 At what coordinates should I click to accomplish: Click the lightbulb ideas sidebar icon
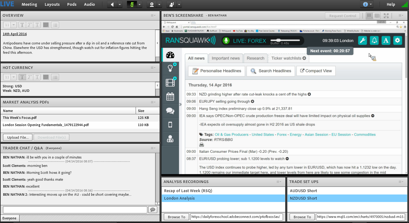click(x=170, y=68)
